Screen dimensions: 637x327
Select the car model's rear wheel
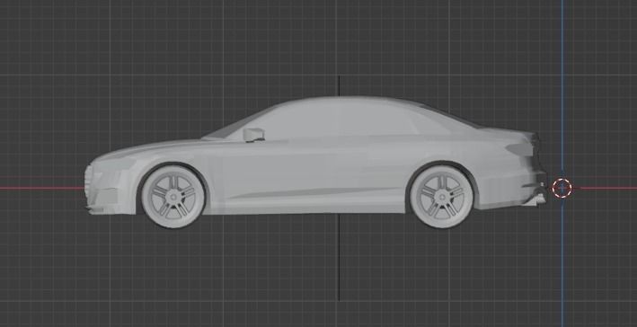coord(442,197)
